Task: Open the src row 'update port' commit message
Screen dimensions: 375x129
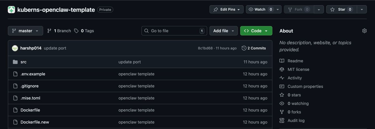Action: click(130, 62)
